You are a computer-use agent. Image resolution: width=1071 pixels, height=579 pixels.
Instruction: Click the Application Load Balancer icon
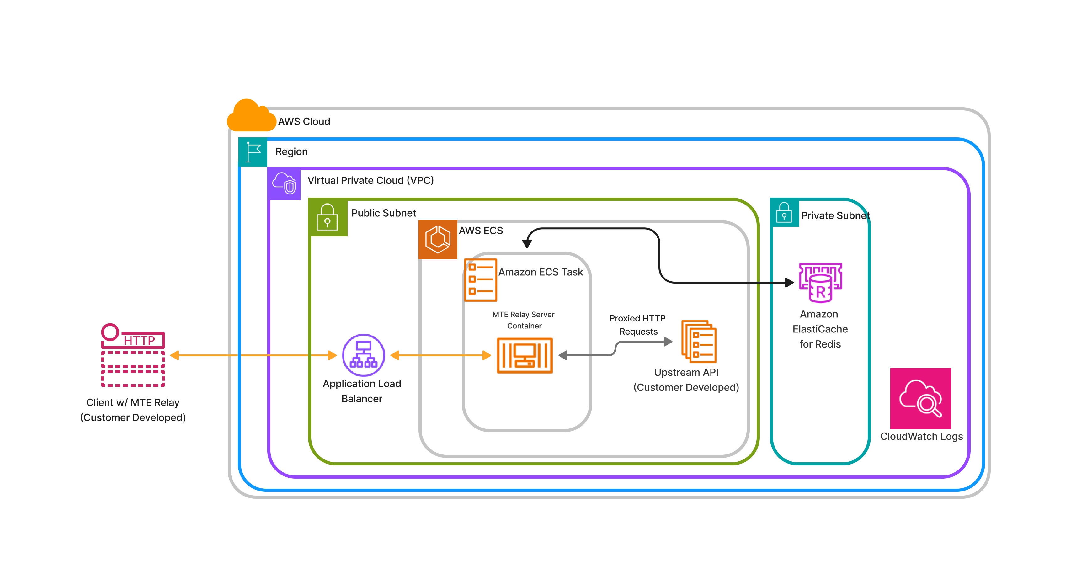pyautogui.click(x=363, y=355)
